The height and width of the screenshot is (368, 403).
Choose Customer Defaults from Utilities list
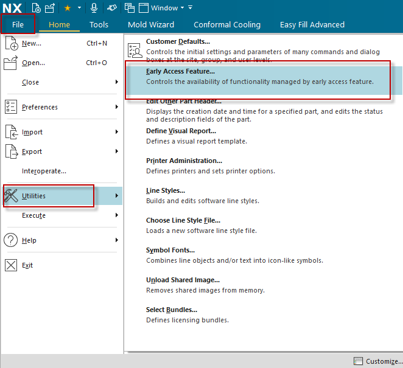click(x=178, y=42)
